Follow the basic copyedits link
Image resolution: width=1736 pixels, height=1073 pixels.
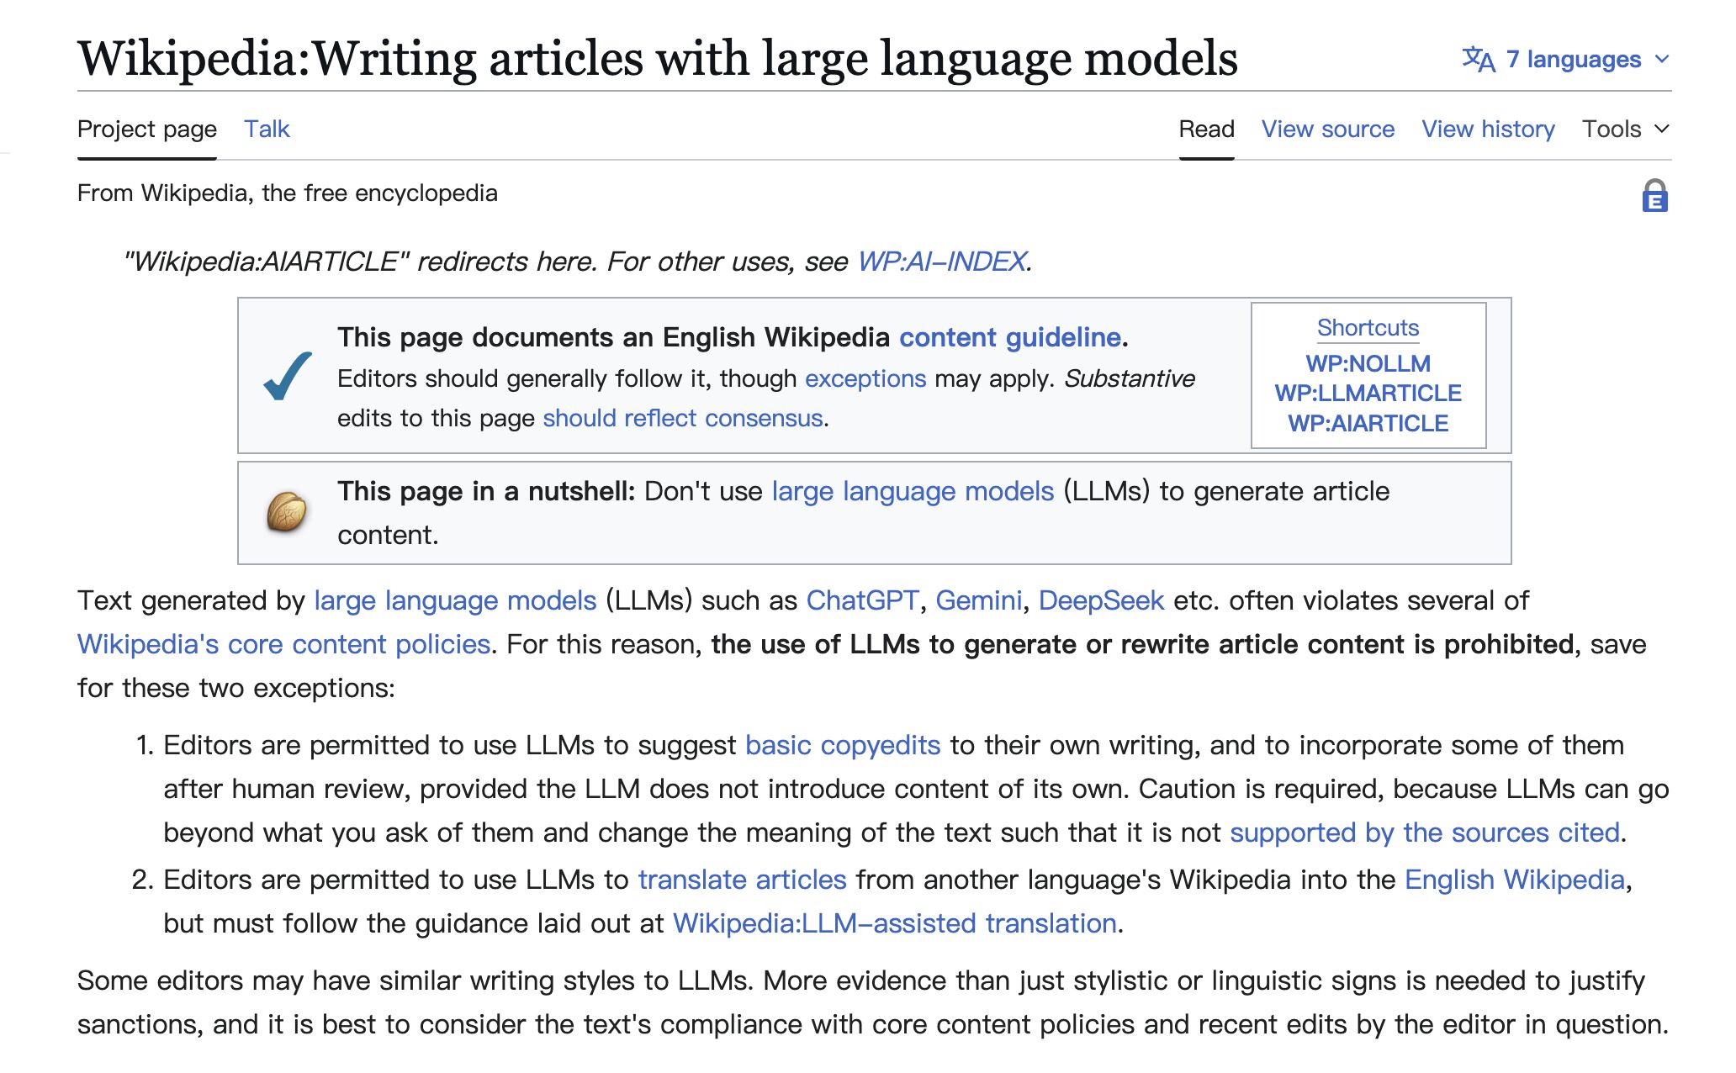click(843, 745)
